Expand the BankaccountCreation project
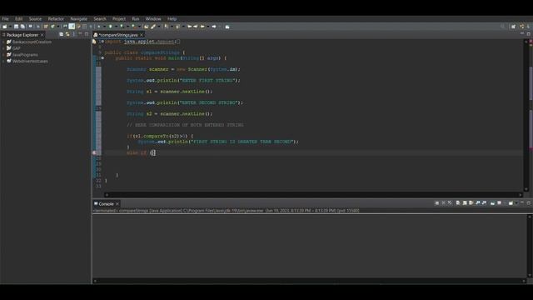This screenshot has width=533, height=300. point(3,42)
